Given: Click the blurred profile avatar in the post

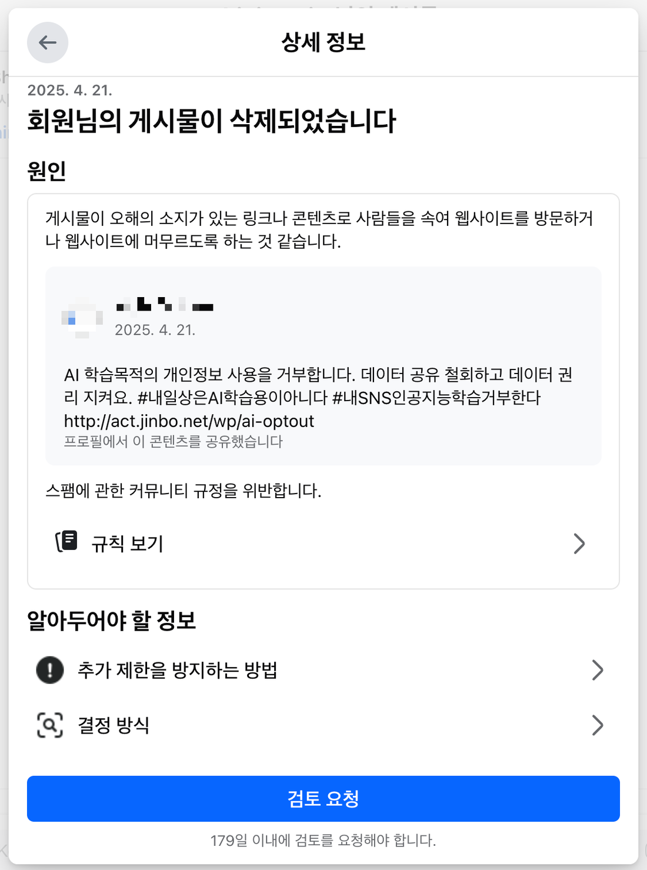Looking at the screenshot, I should tap(82, 318).
